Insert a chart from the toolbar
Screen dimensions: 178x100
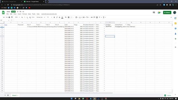click(x=97, y=17)
